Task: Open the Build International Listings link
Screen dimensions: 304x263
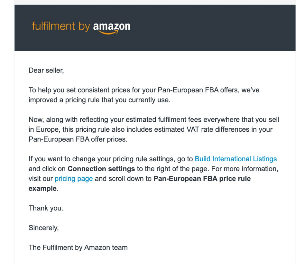Action: click(x=235, y=159)
